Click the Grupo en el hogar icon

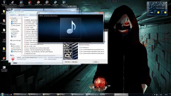point(11,40)
